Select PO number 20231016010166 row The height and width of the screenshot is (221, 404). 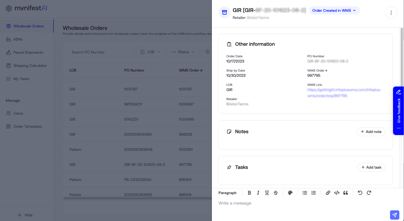tap(137, 134)
